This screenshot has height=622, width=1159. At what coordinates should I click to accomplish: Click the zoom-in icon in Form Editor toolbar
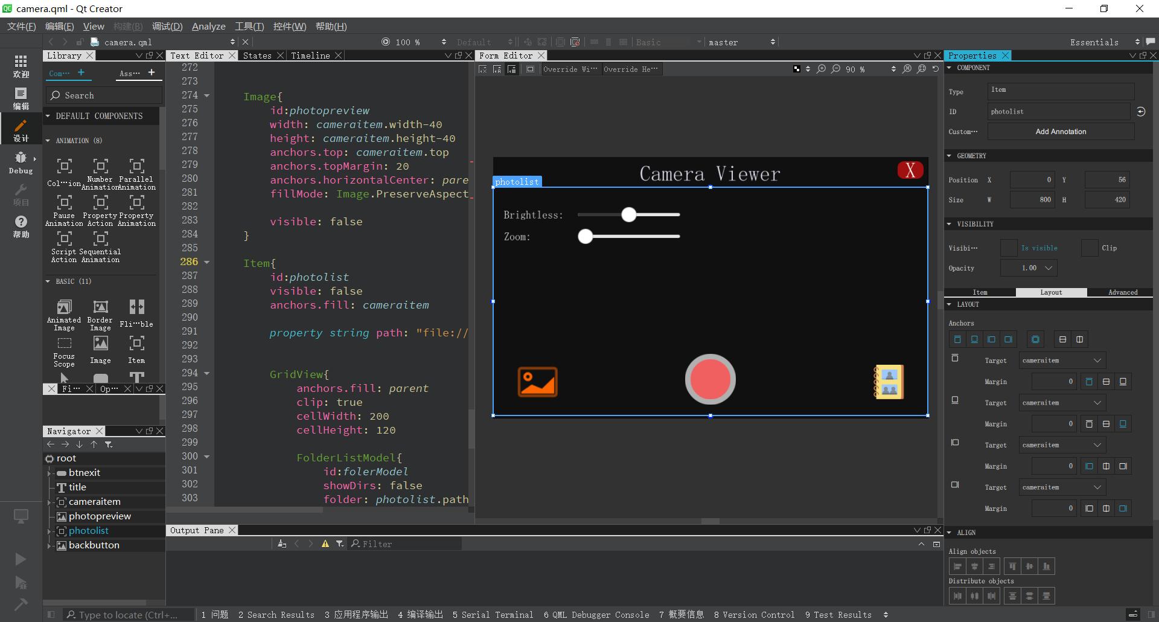tap(821, 69)
